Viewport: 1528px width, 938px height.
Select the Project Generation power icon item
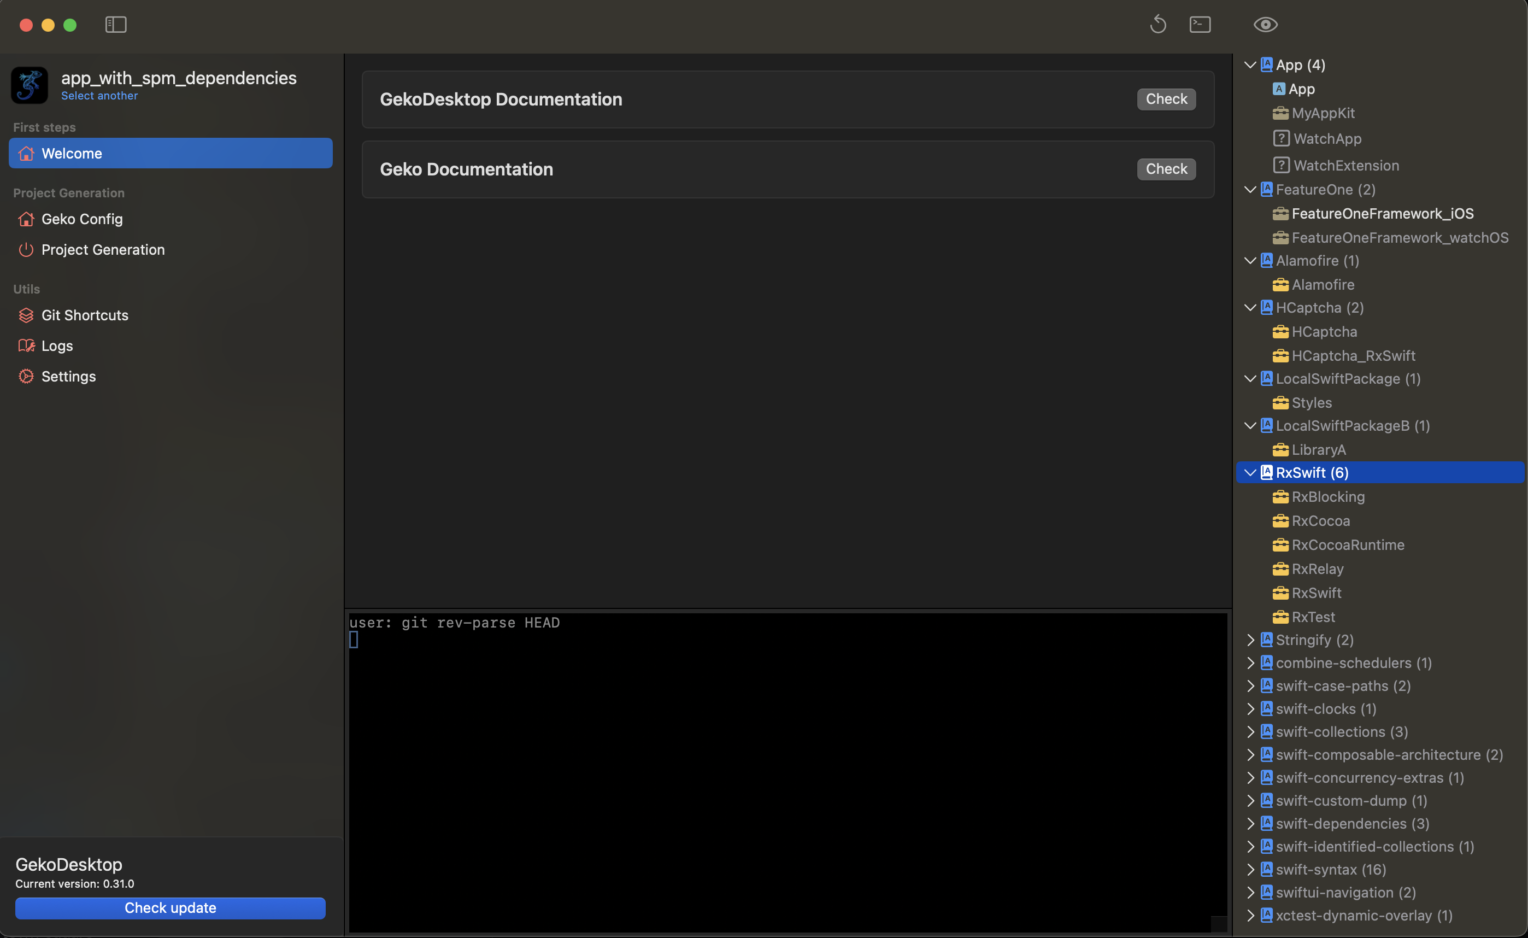pyautogui.click(x=103, y=249)
